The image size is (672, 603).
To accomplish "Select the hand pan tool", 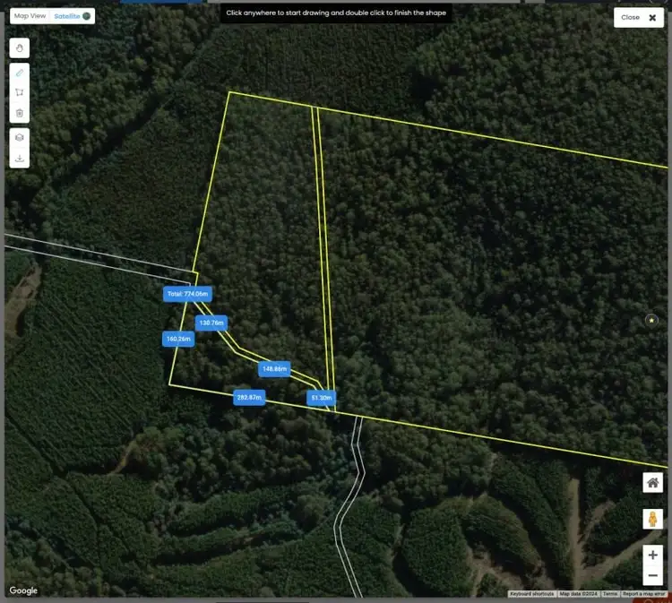I will click(x=20, y=48).
